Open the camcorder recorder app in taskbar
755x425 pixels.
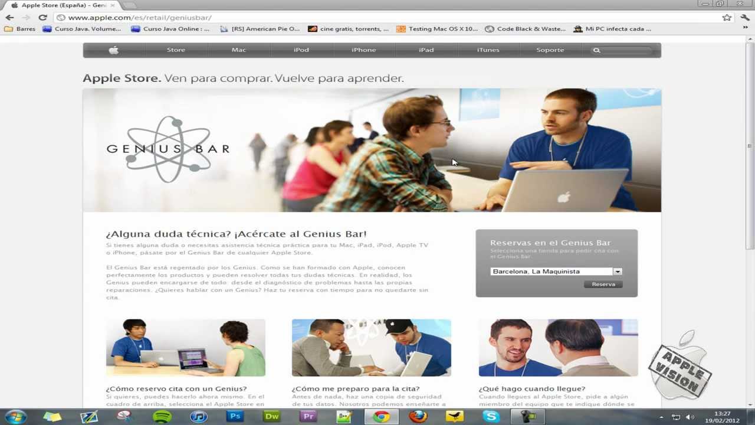click(x=527, y=416)
